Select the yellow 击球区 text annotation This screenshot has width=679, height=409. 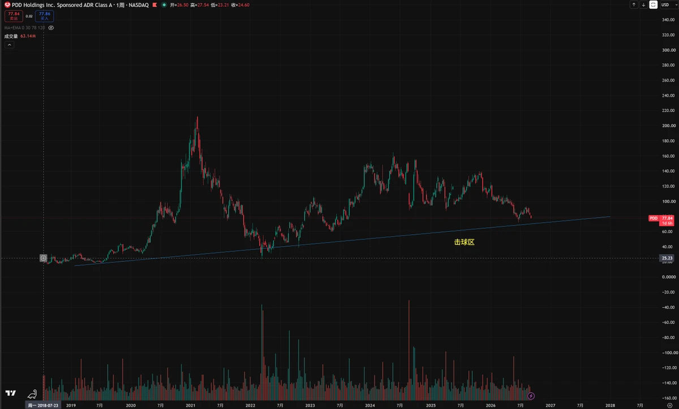pyautogui.click(x=464, y=242)
